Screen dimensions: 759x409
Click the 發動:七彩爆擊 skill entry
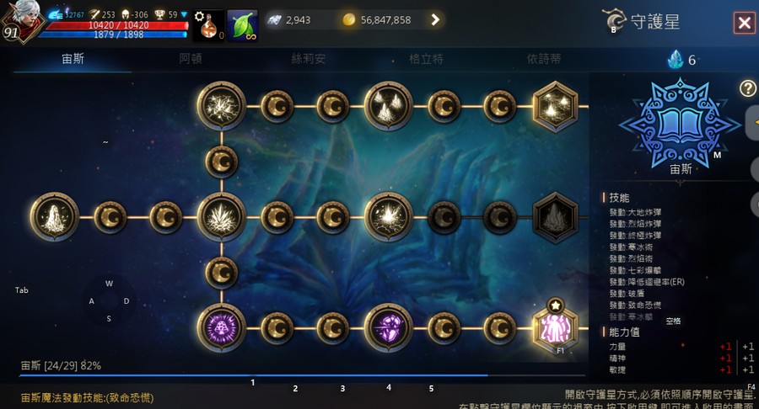tap(635, 270)
